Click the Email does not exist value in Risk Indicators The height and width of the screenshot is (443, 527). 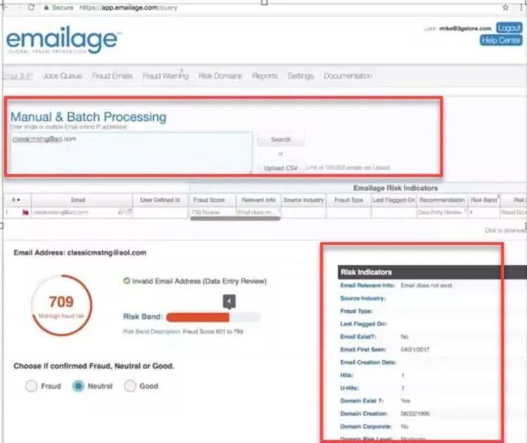(427, 285)
